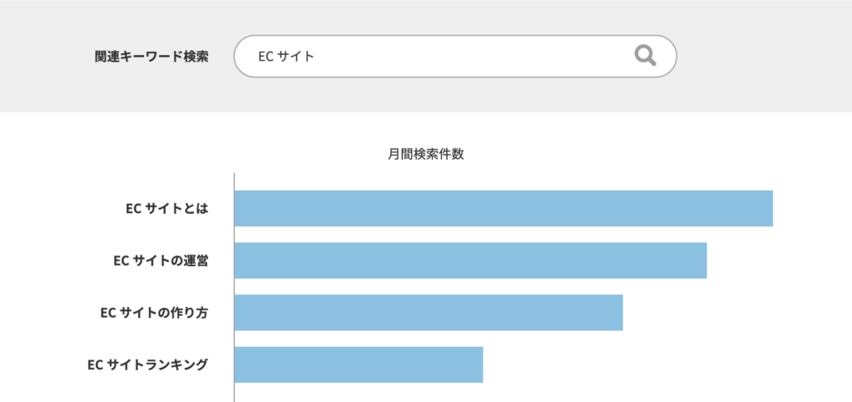Screen dimensions: 852x402
Task: Select the 'EC サイトの運営' keyword label
Action: 160,261
